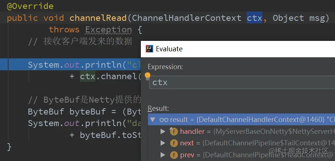Viewport: 335px width, 161px height.
Task: Expand the prev field node
Action: 163,155
